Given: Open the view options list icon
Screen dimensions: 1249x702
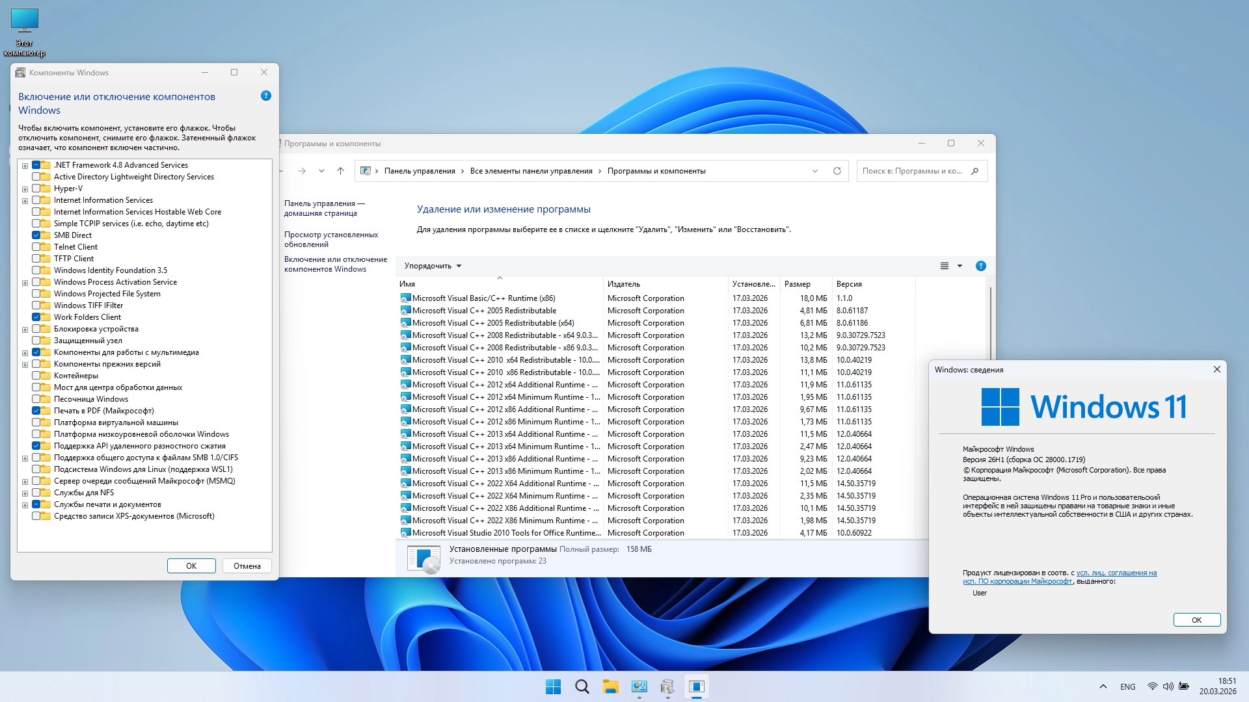Looking at the screenshot, I should click(945, 266).
